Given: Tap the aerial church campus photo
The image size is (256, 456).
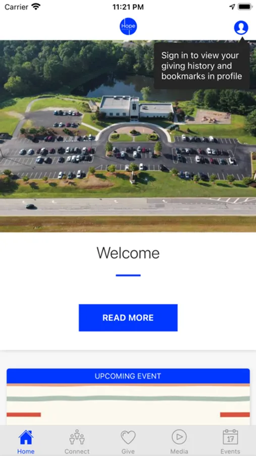Looking at the screenshot, I should (x=128, y=136).
